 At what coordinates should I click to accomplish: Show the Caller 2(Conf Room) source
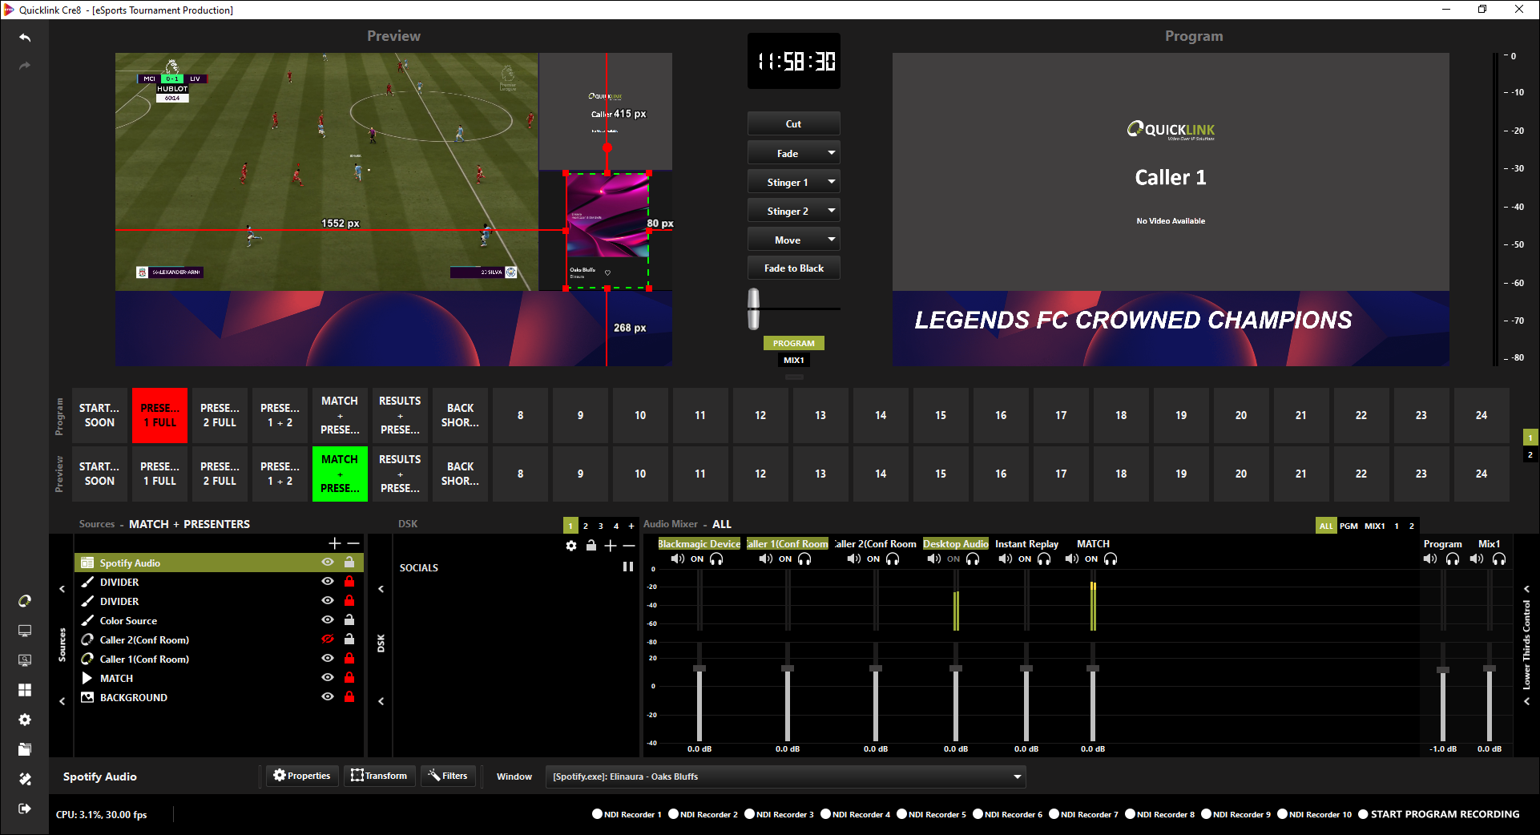tap(327, 639)
